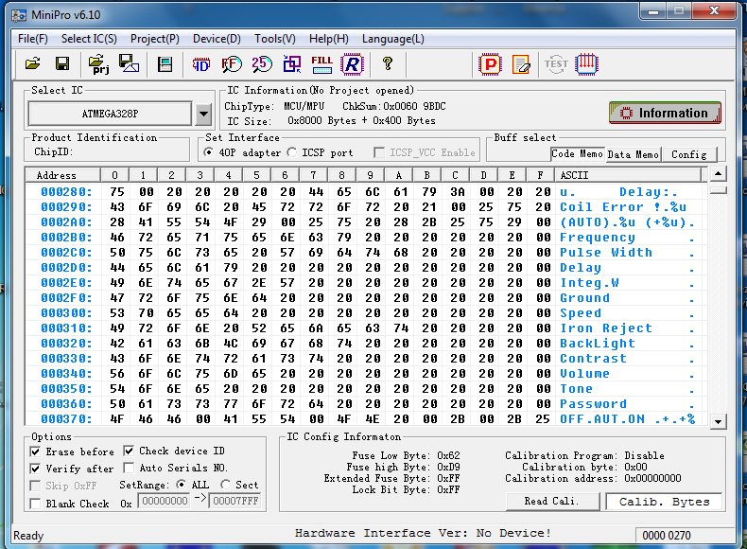Viewport: 747px width, 549px height.
Task: Click the green Information button
Action: [665, 113]
